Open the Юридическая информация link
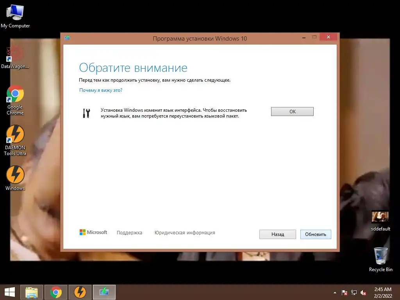The width and height of the screenshot is (400, 300). pyautogui.click(x=185, y=233)
